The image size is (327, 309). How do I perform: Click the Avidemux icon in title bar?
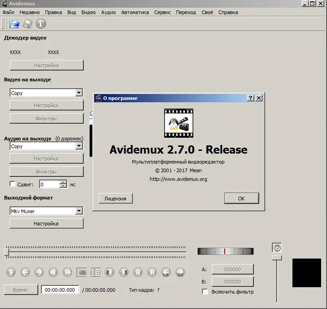click(x=4, y=3)
